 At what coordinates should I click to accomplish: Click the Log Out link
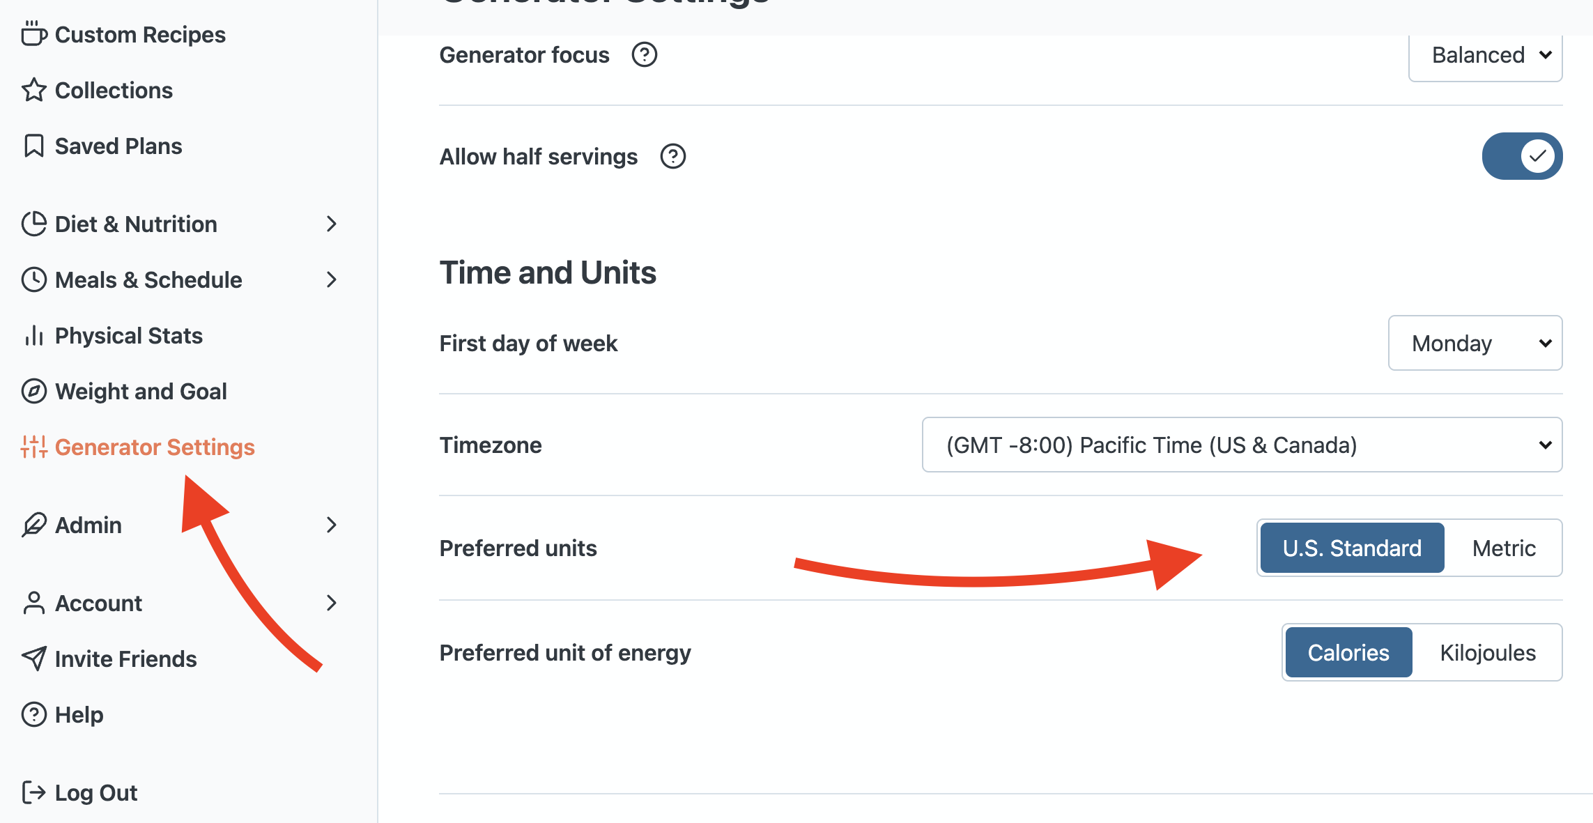tap(95, 792)
